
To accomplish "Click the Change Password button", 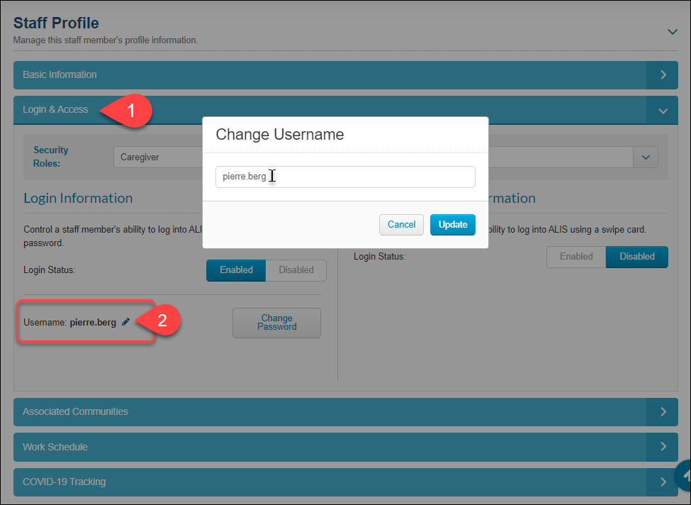I will point(276,323).
